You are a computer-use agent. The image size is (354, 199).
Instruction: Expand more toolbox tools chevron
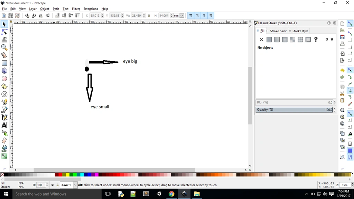click(4, 169)
